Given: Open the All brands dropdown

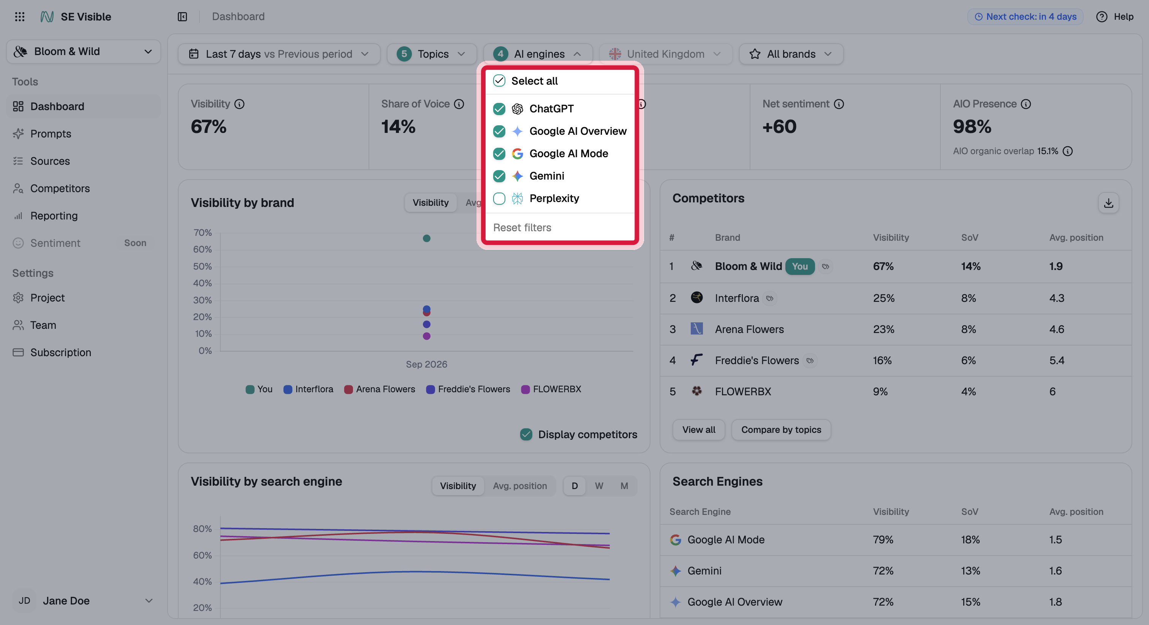Looking at the screenshot, I should click(x=791, y=54).
